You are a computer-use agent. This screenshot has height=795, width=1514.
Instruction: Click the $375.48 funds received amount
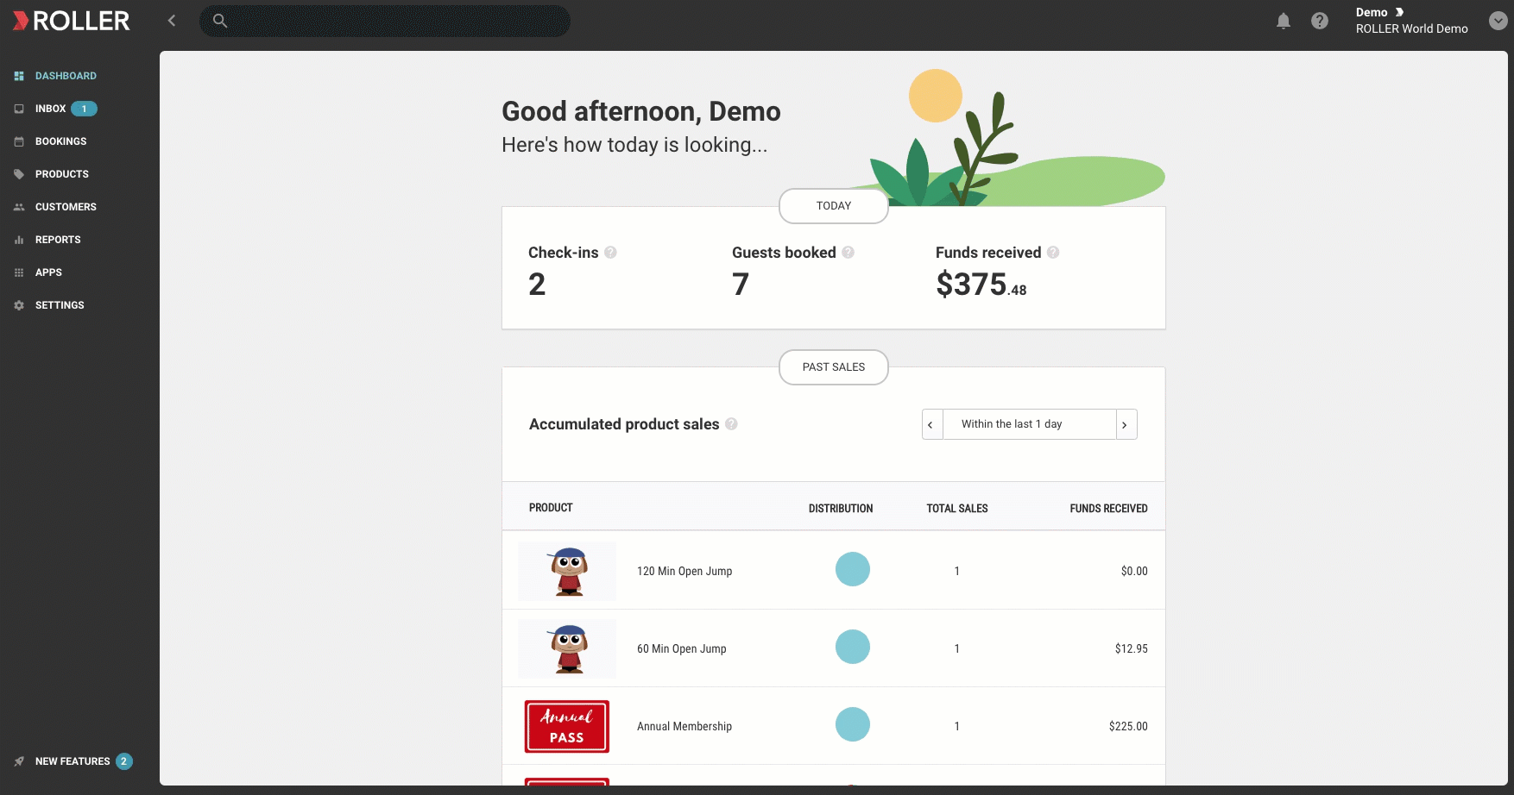pyautogui.click(x=981, y=285)
